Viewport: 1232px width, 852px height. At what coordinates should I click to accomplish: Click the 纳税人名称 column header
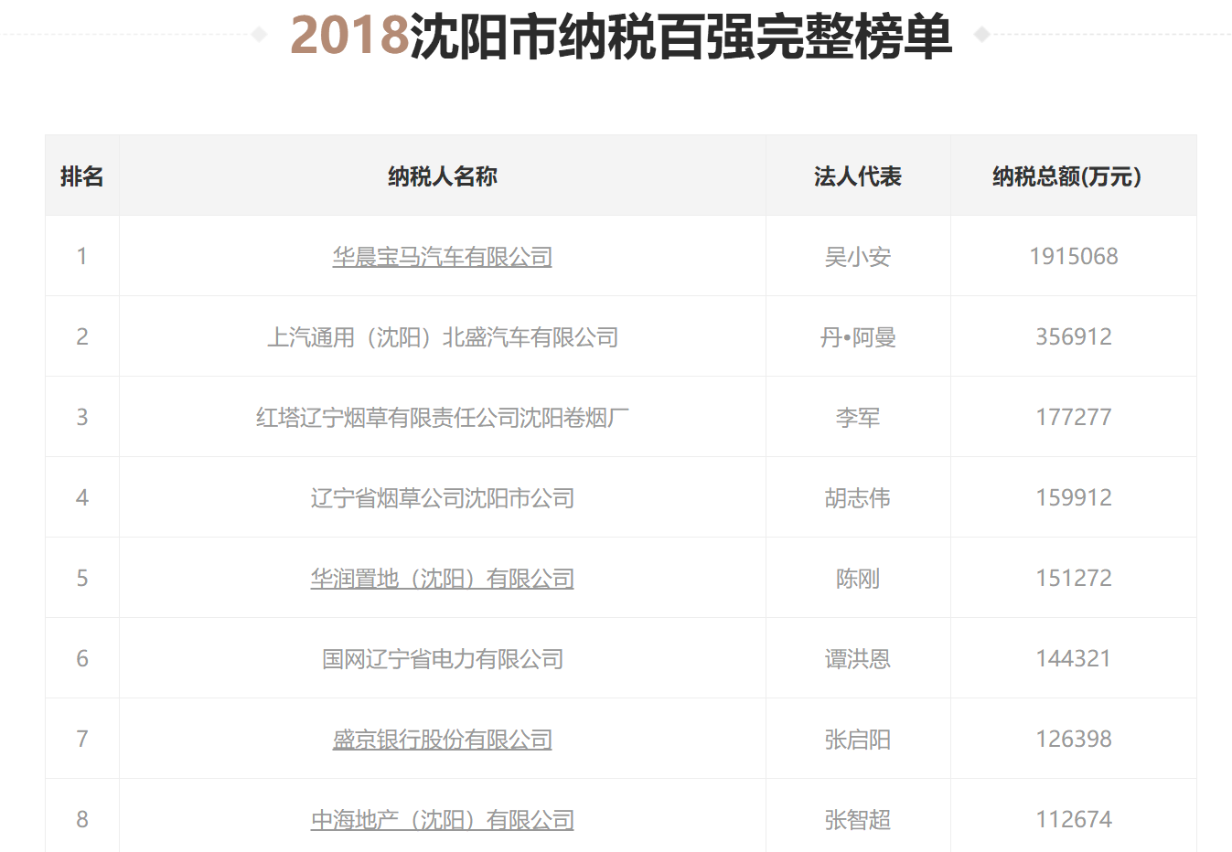[443, 176]
